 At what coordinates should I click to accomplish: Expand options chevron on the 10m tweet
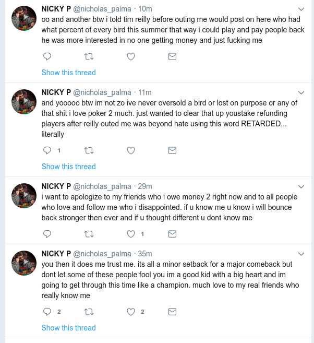(301, 9)
